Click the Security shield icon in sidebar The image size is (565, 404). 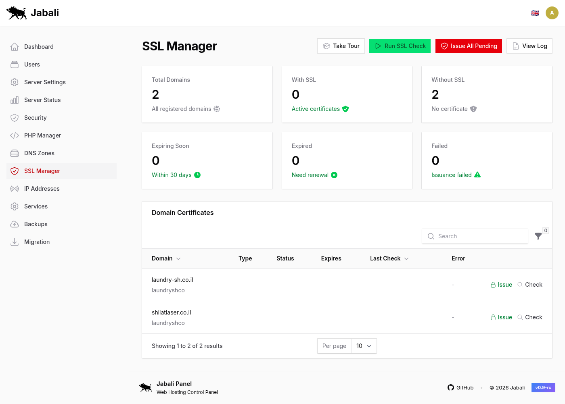coord(15,117)
